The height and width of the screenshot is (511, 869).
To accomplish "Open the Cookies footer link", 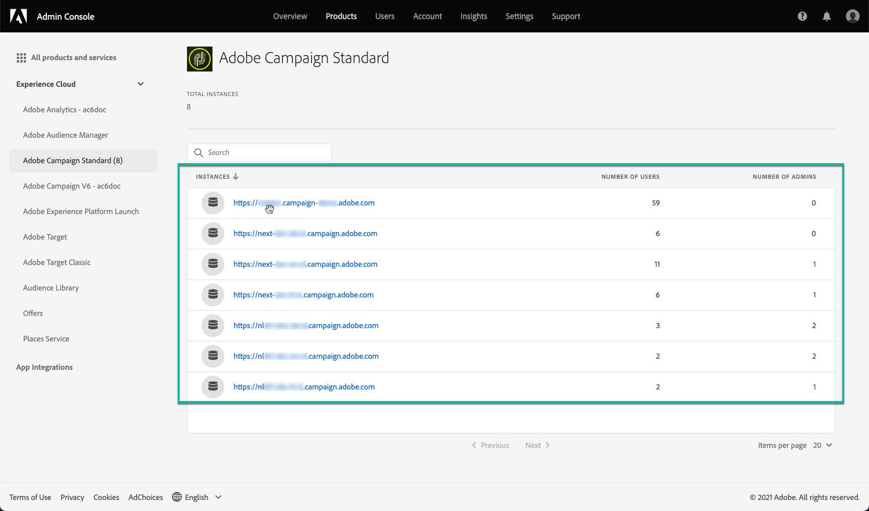I will [x=107, y=497].
